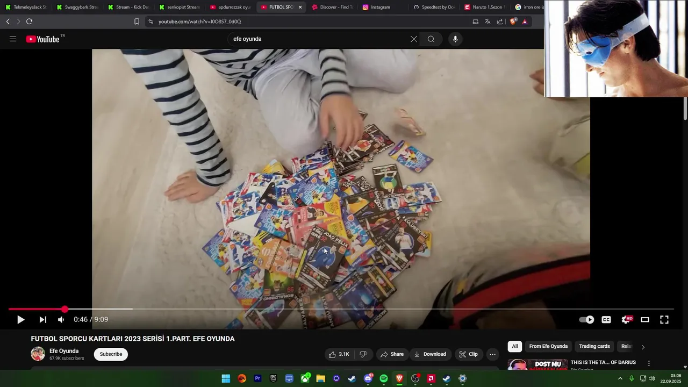Switch to Discover - Find tab
Image resolution: width=688 pixels, height=387 pixels.
tap(332, 7)
